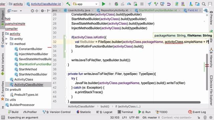Close the Field.kt tab
Screen dimensions: 214x120
pos(200,10)
